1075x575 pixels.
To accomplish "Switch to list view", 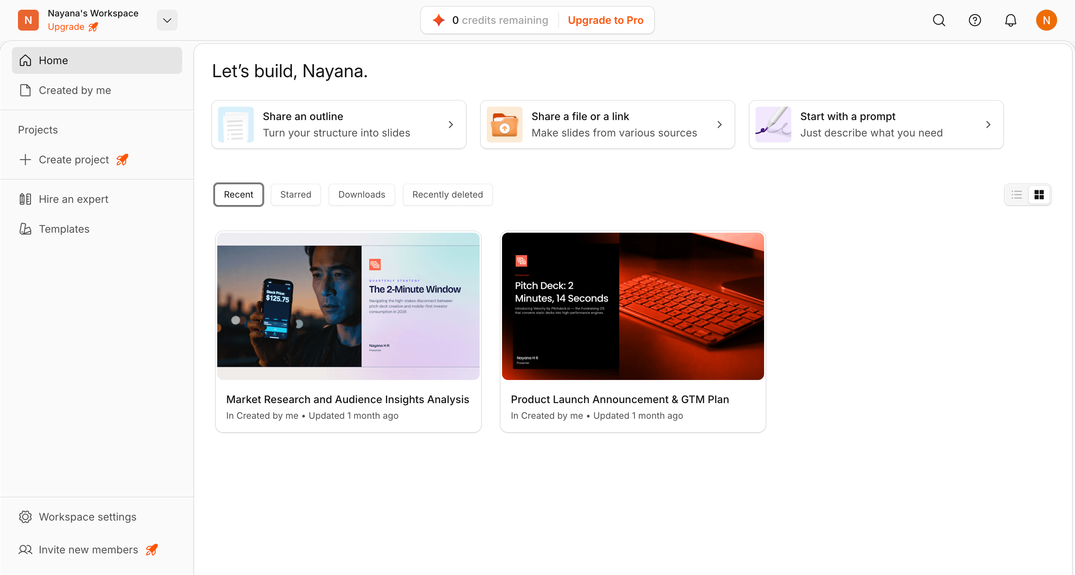I will click(1016, 194).
